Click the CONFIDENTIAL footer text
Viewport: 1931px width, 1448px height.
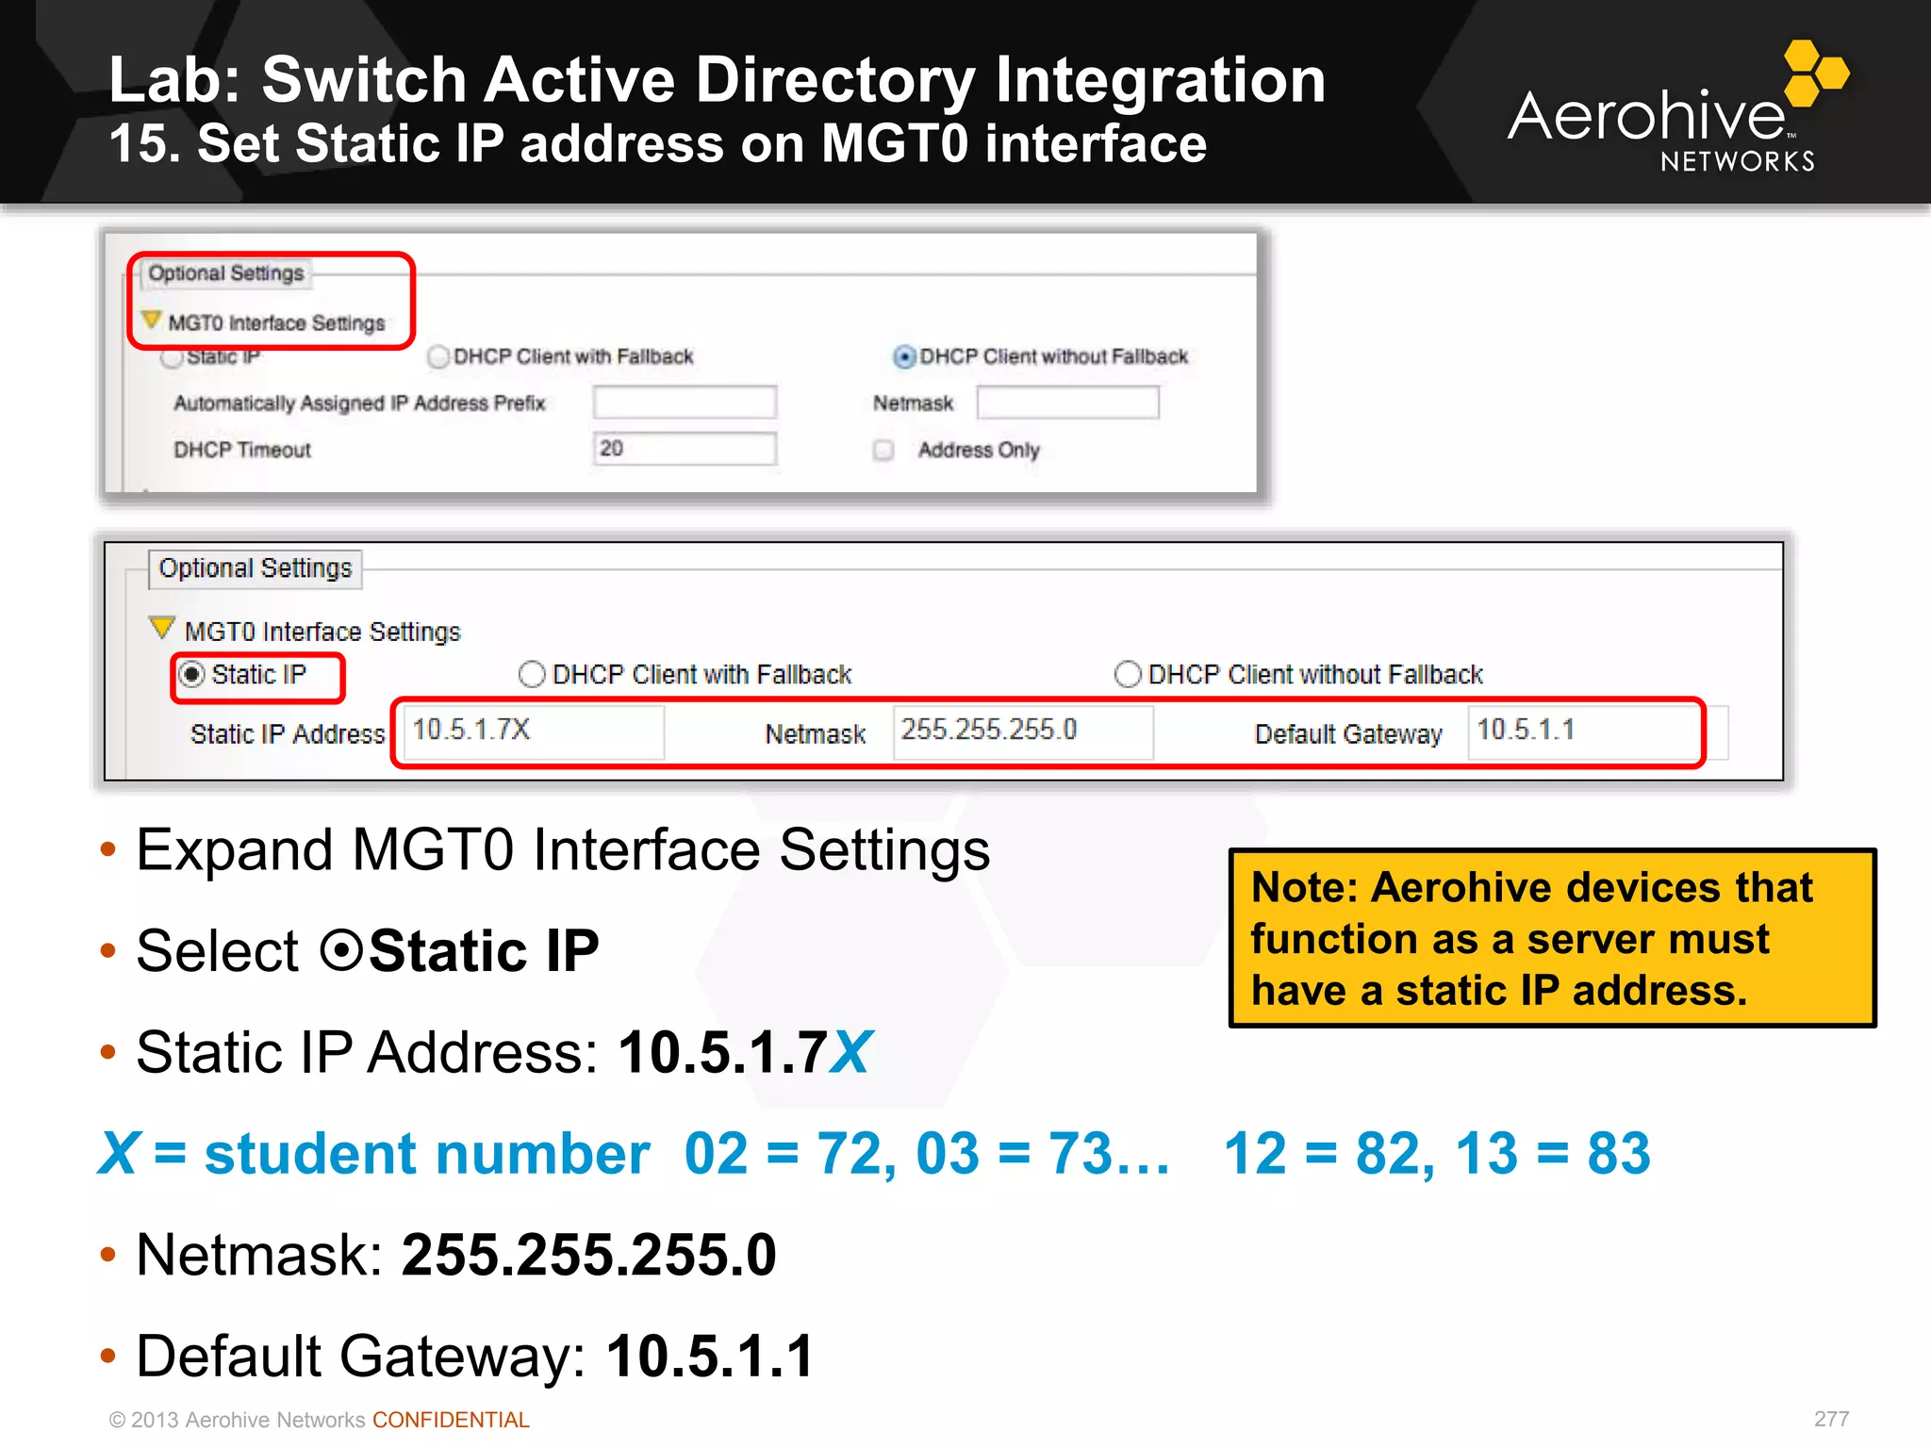tap(451, 1420)
